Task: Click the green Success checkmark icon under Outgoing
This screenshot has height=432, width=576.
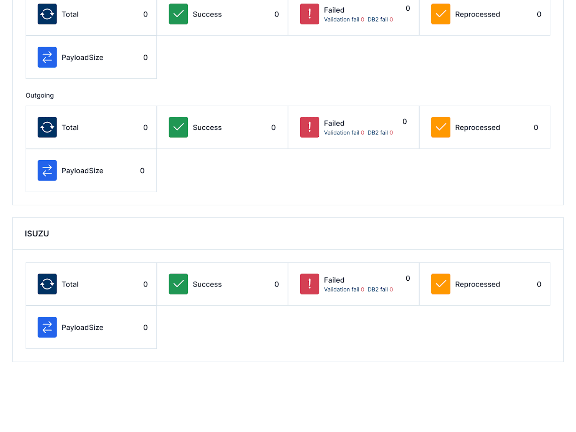Action: click(178, 127)
